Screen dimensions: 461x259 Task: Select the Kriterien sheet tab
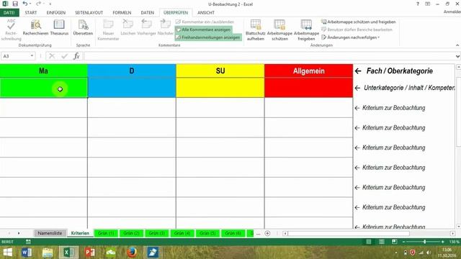(x=80, y=233)
